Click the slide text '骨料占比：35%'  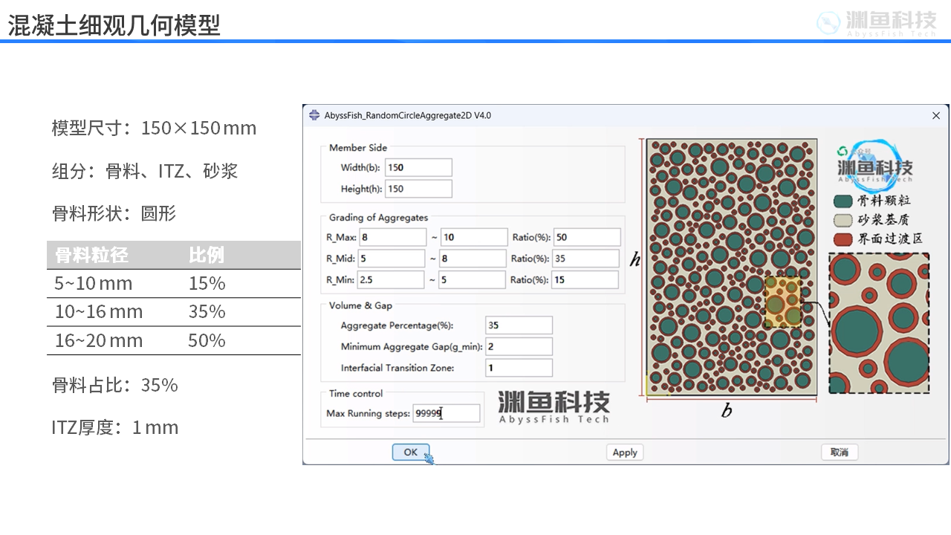pyautogui.click(x=115, y=385)
